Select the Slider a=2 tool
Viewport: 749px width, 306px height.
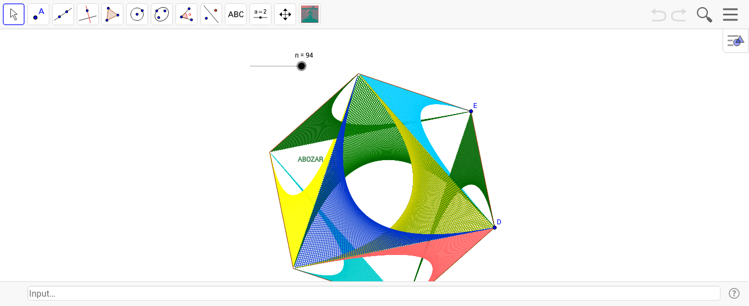[x=260, y=14]
